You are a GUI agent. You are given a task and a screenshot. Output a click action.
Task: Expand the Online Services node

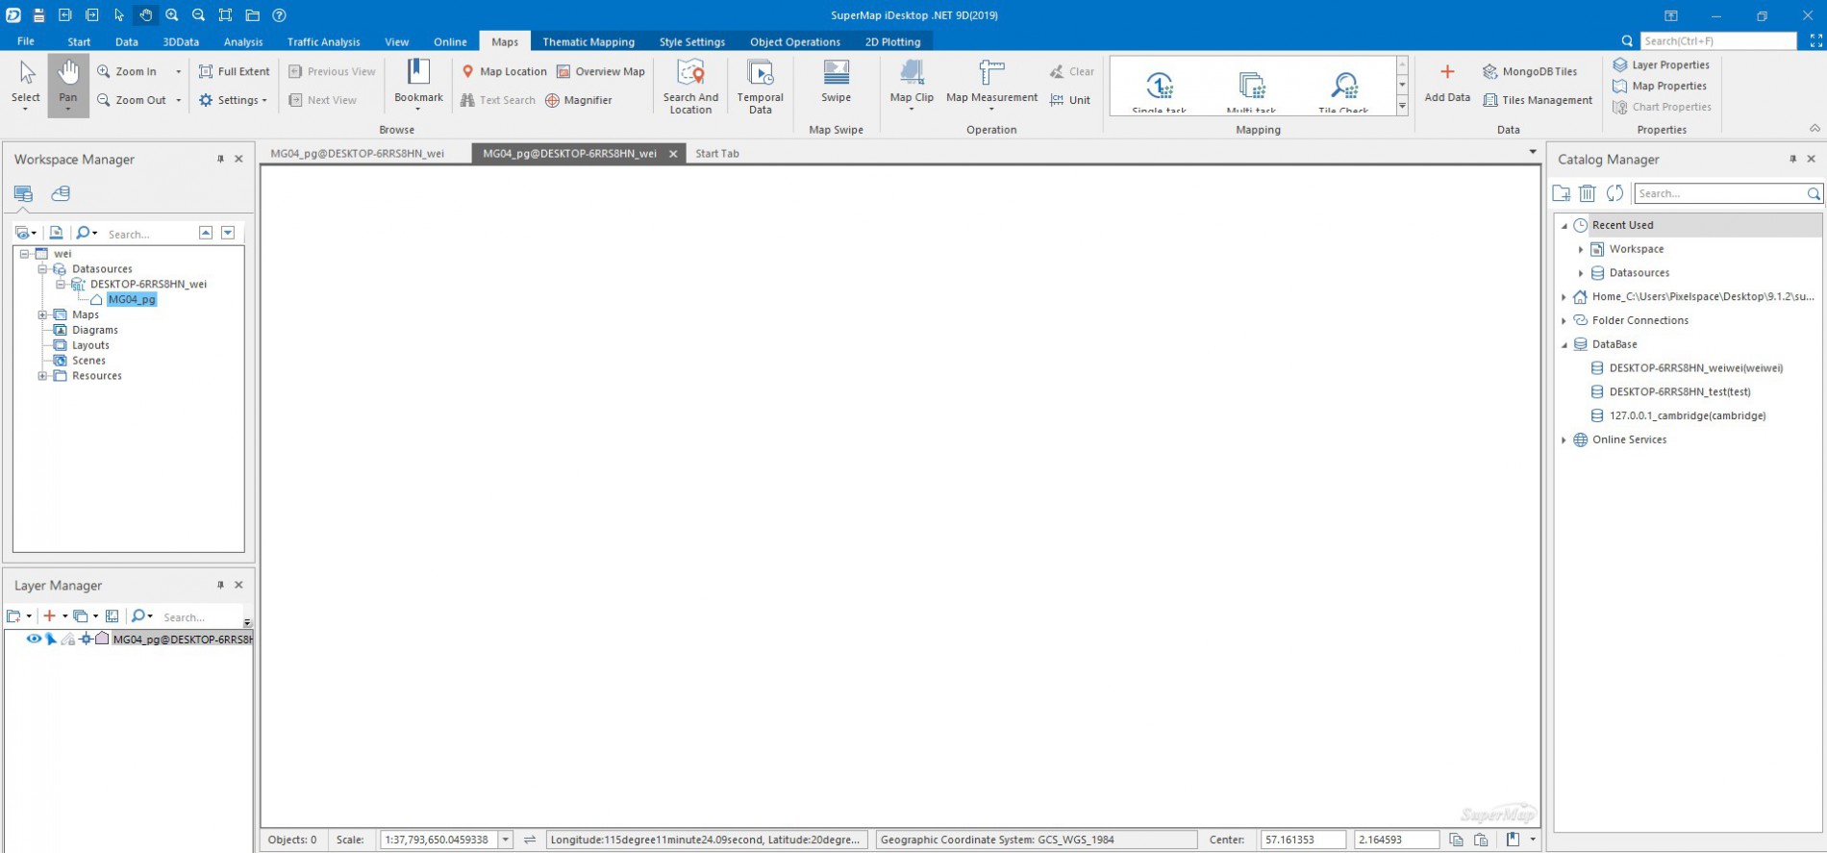pos(1564,440)
